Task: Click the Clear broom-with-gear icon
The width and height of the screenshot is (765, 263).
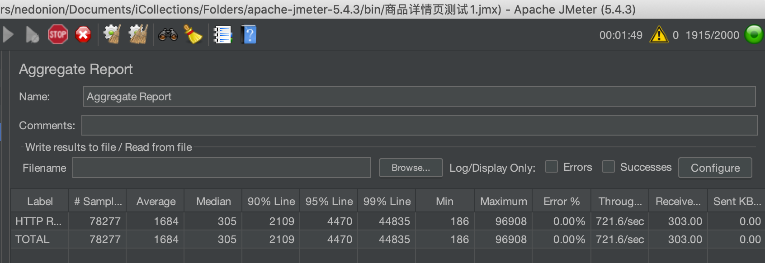Action: (x=112, y=35)
